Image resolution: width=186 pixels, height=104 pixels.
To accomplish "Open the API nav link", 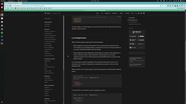I will click(x=102, y=13).
